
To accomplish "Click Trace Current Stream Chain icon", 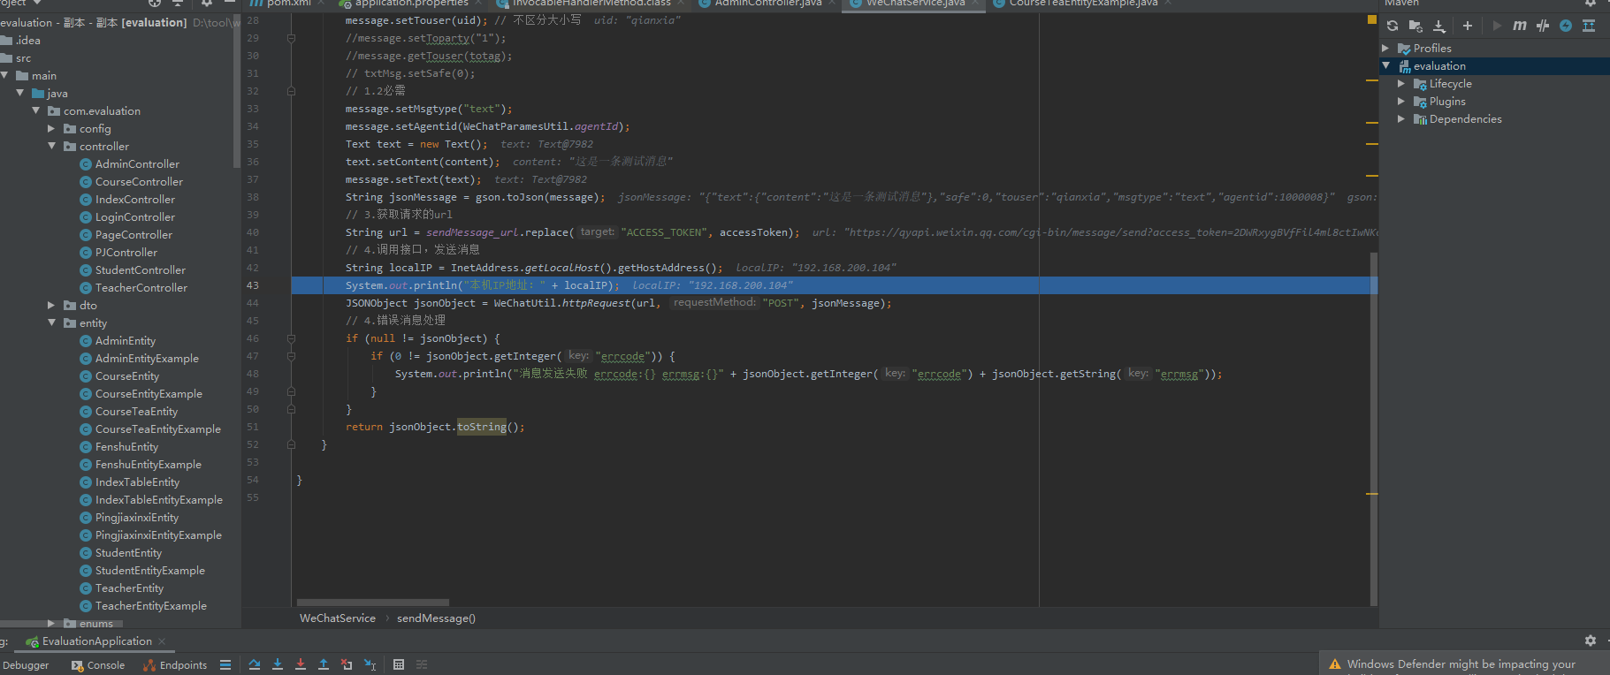I will [x=422, y=664].
